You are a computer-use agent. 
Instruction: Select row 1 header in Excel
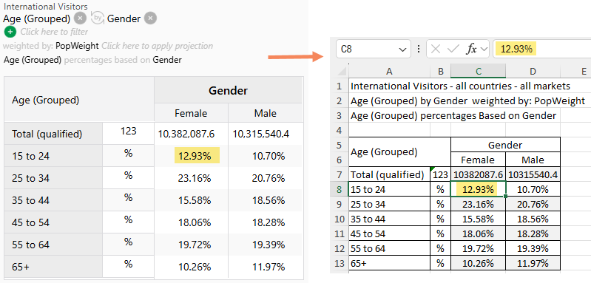pos(340,86)
